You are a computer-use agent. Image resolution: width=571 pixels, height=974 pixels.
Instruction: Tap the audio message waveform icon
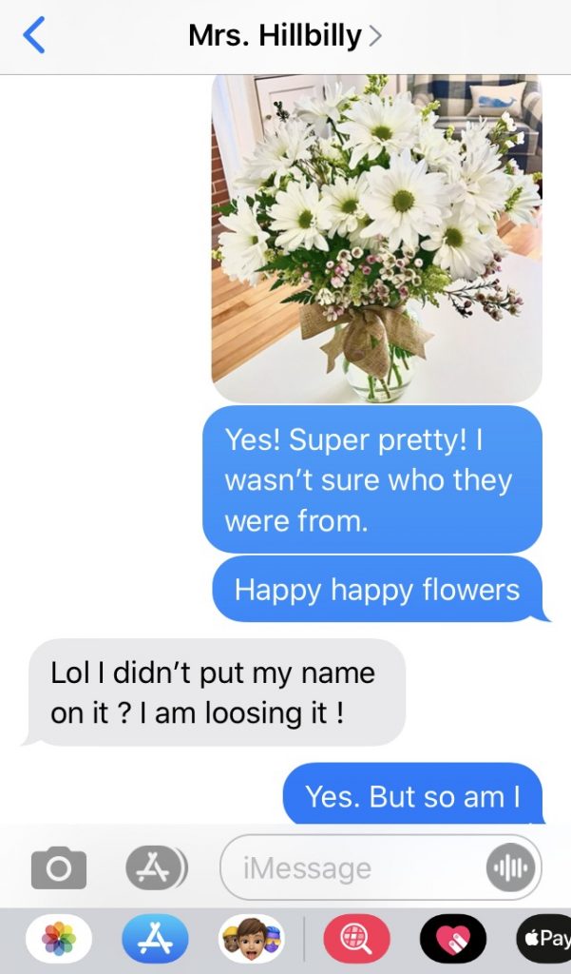pyautogui.click(x=509, y=867)
